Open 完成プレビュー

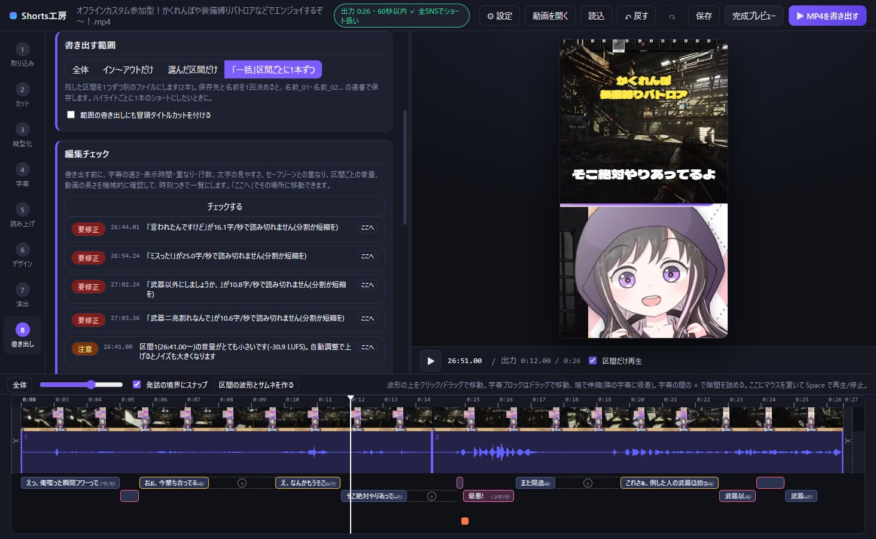point(754,16)
